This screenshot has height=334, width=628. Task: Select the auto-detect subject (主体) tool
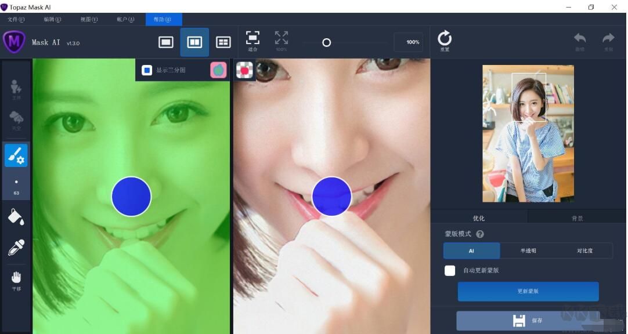click(16, 89)
